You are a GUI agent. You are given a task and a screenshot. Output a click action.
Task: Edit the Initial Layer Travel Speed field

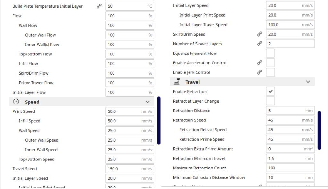click(290, 25)
